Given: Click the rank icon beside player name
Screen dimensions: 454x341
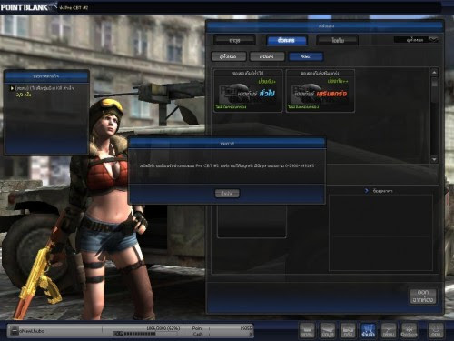Looking at the screenshot, I should pyautogui.click(x=15, y=331).
